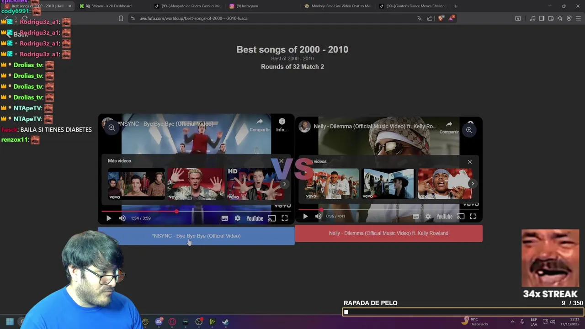Enter fullscreen on the Nelly video
This screenshot has height=329, width=585.
473,217
